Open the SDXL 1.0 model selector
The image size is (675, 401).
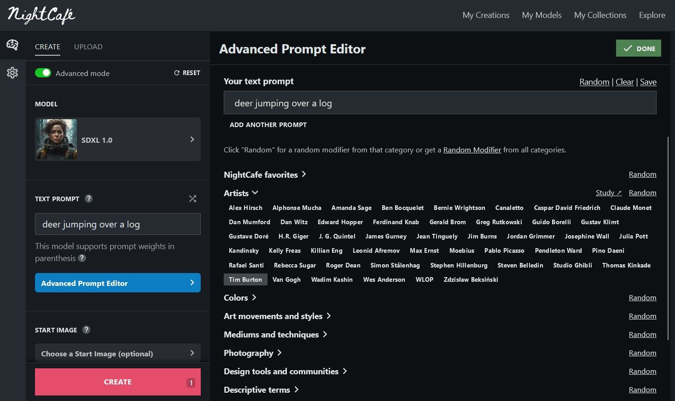tap(118, 139)
